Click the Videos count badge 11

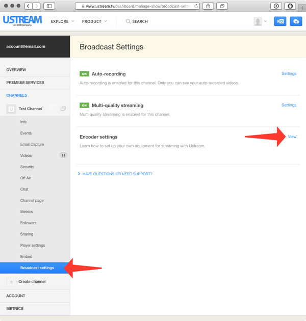point(63,155)
